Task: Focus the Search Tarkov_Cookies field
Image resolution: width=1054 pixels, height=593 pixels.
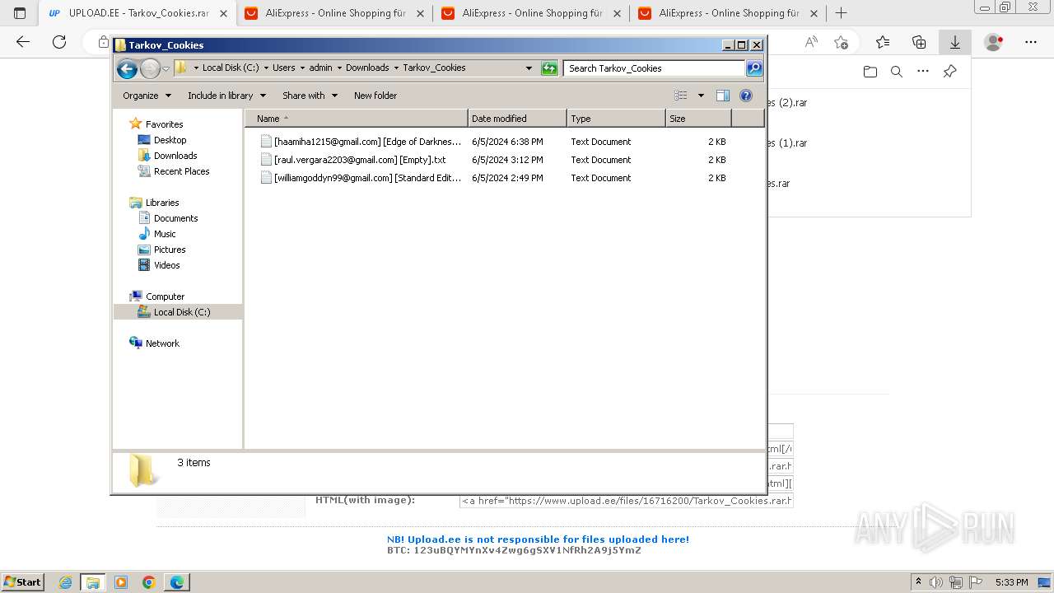Action: pyautogui.click(x=655, y=68)
